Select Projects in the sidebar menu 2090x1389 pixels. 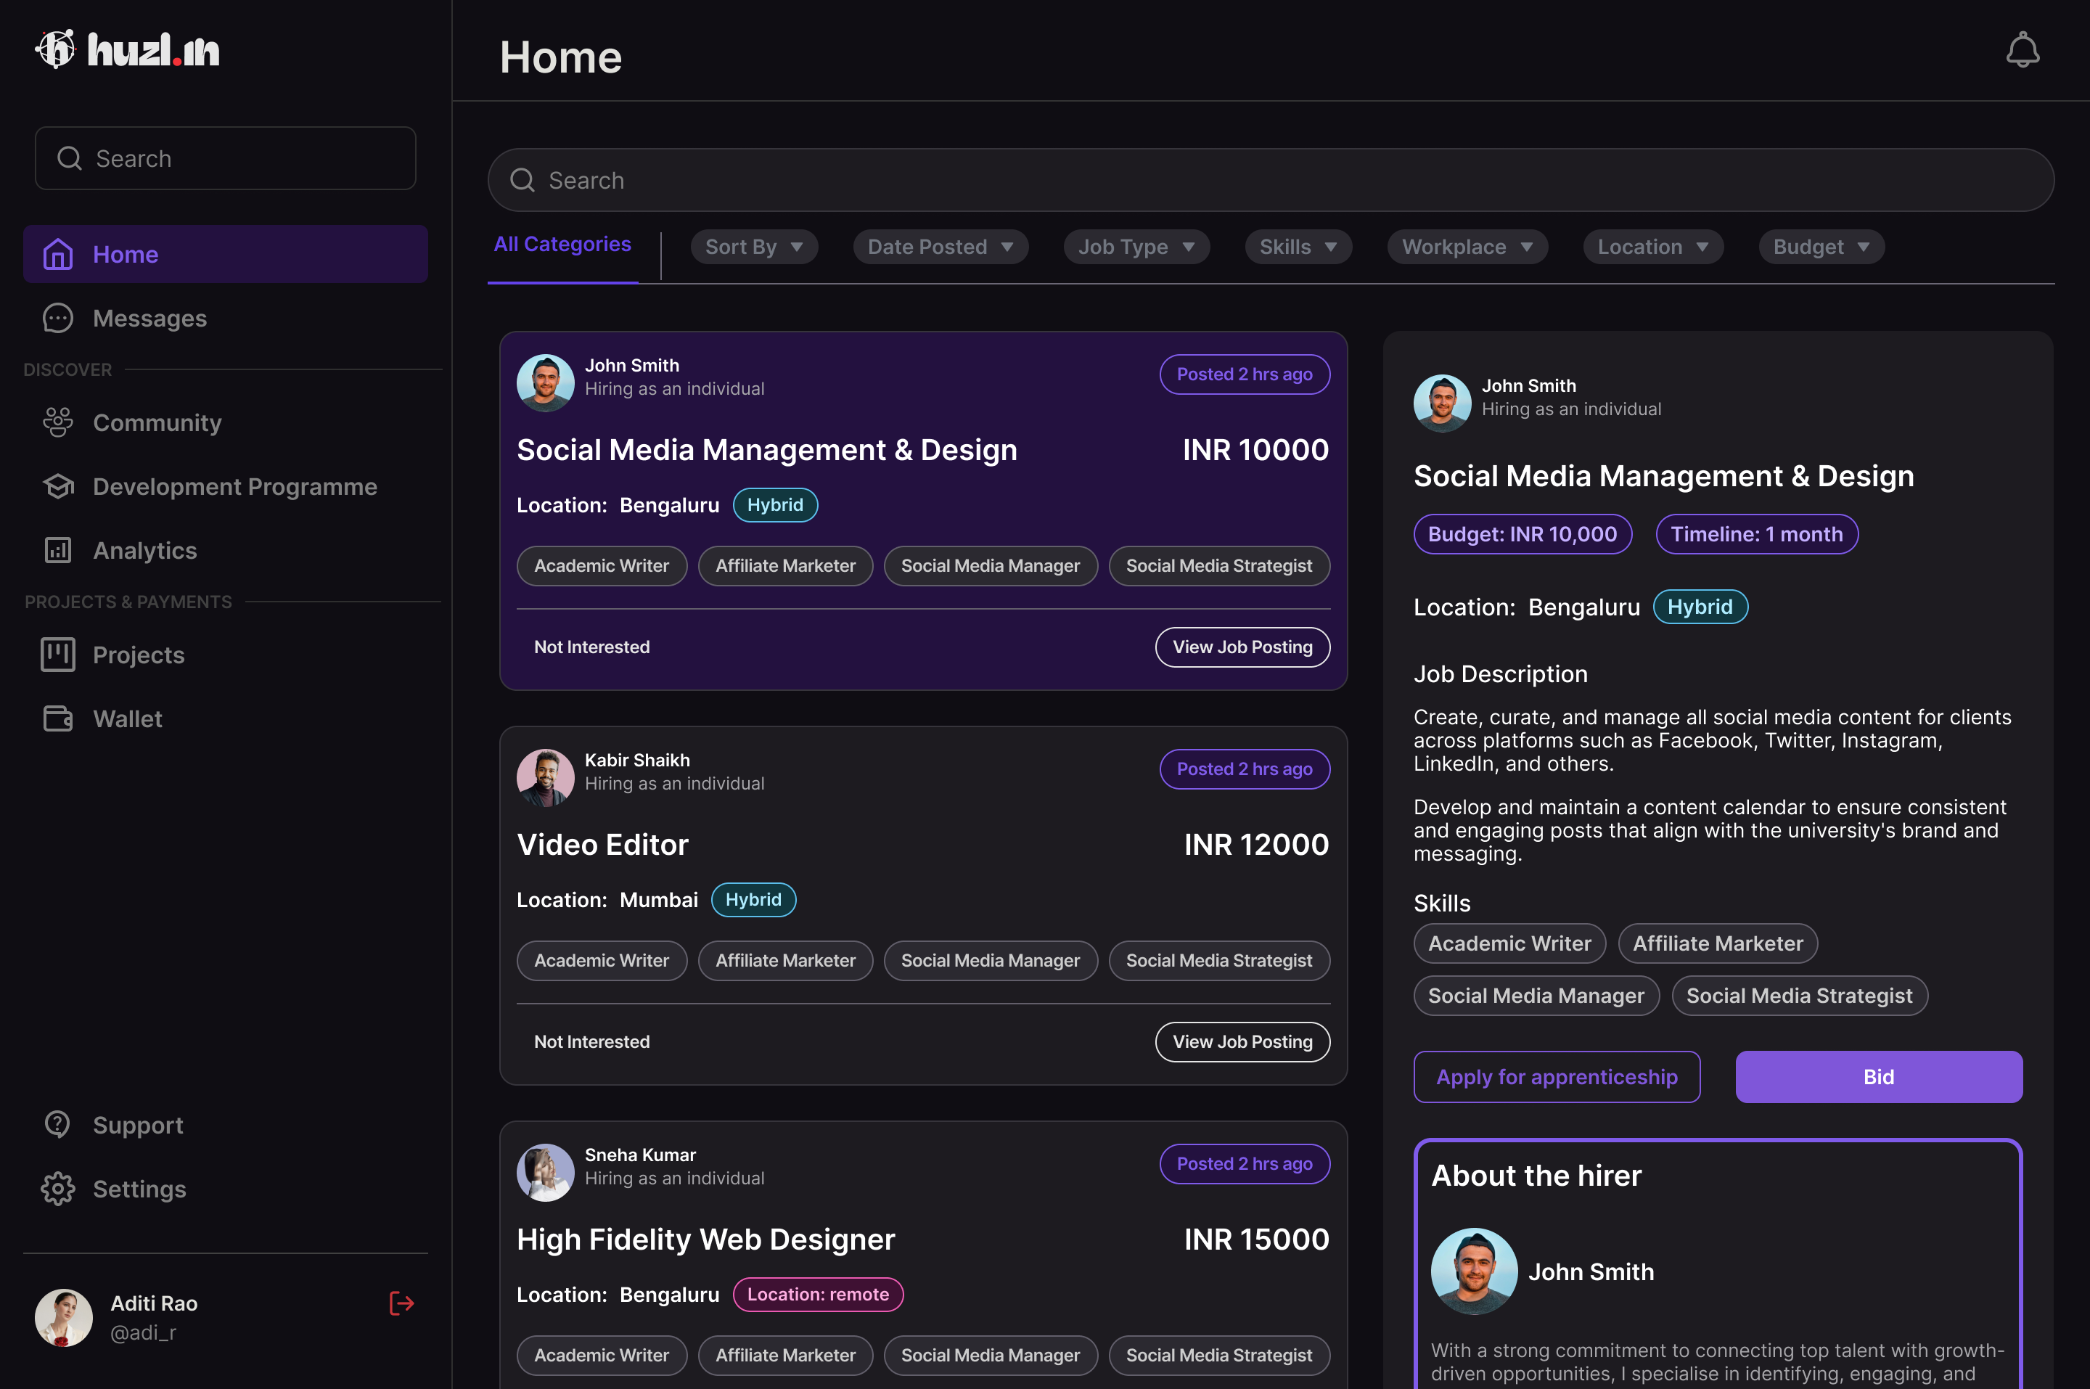[x=138, y=655]
